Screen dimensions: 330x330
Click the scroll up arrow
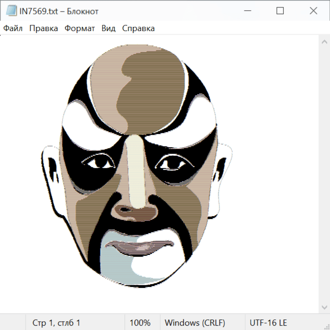[324, 42]
